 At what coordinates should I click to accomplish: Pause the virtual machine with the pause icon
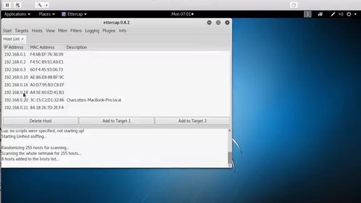click(7, 5)
